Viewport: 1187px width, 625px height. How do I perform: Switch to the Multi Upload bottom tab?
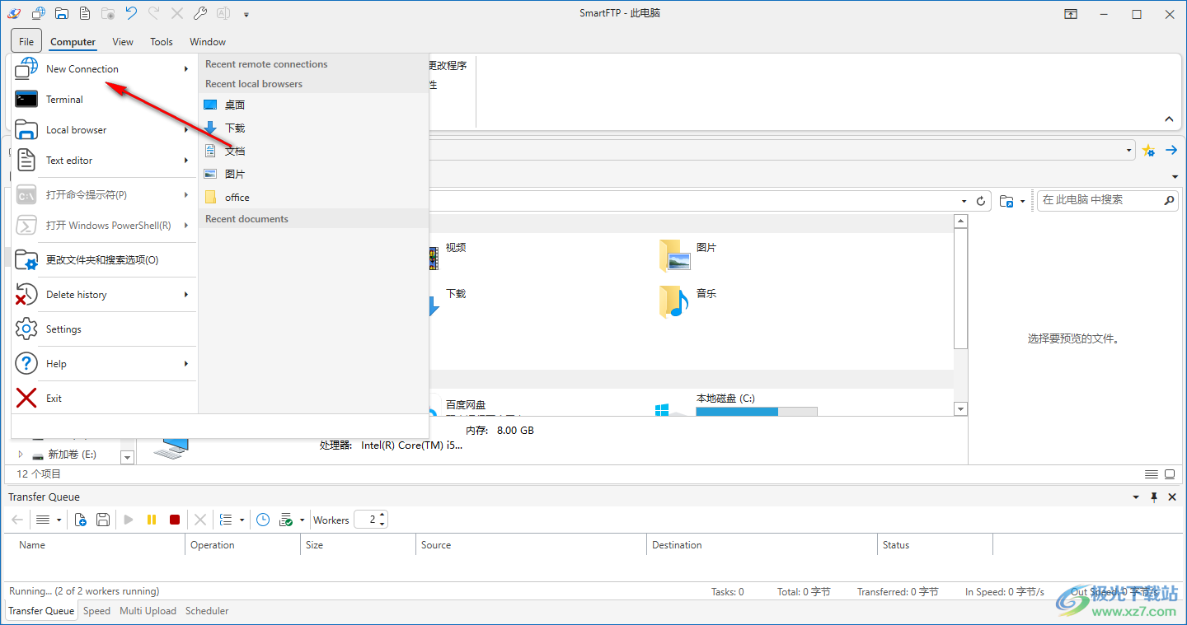148,611
